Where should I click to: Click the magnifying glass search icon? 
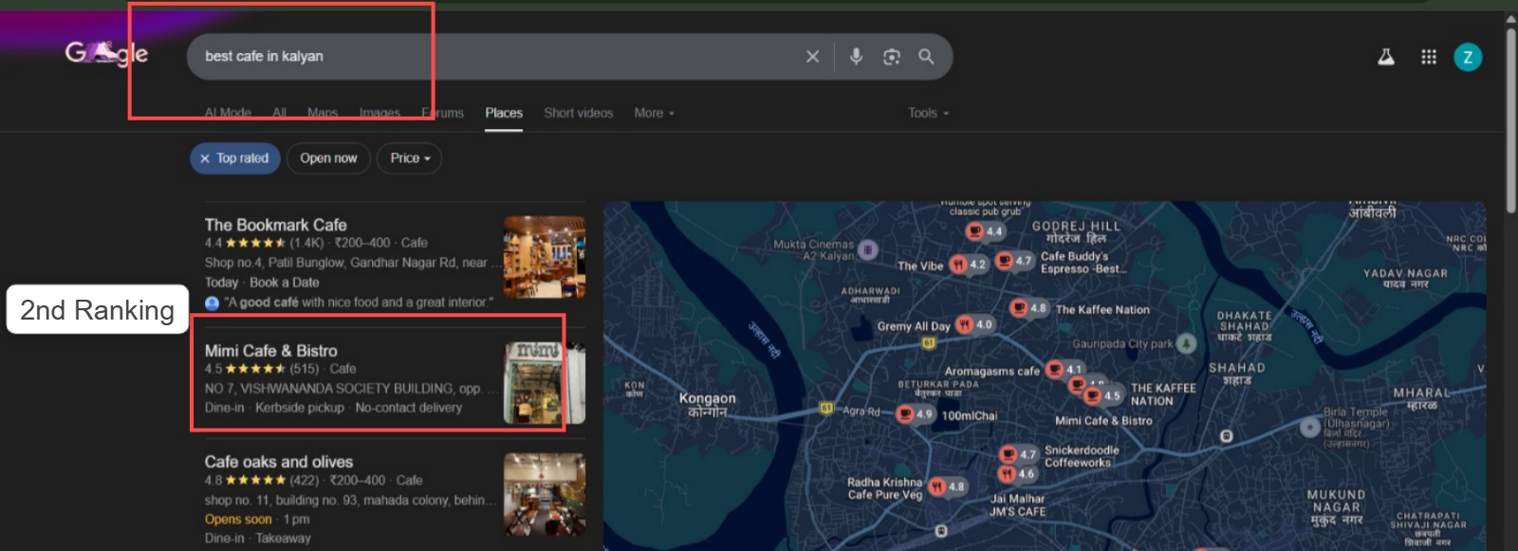point(926,57)
